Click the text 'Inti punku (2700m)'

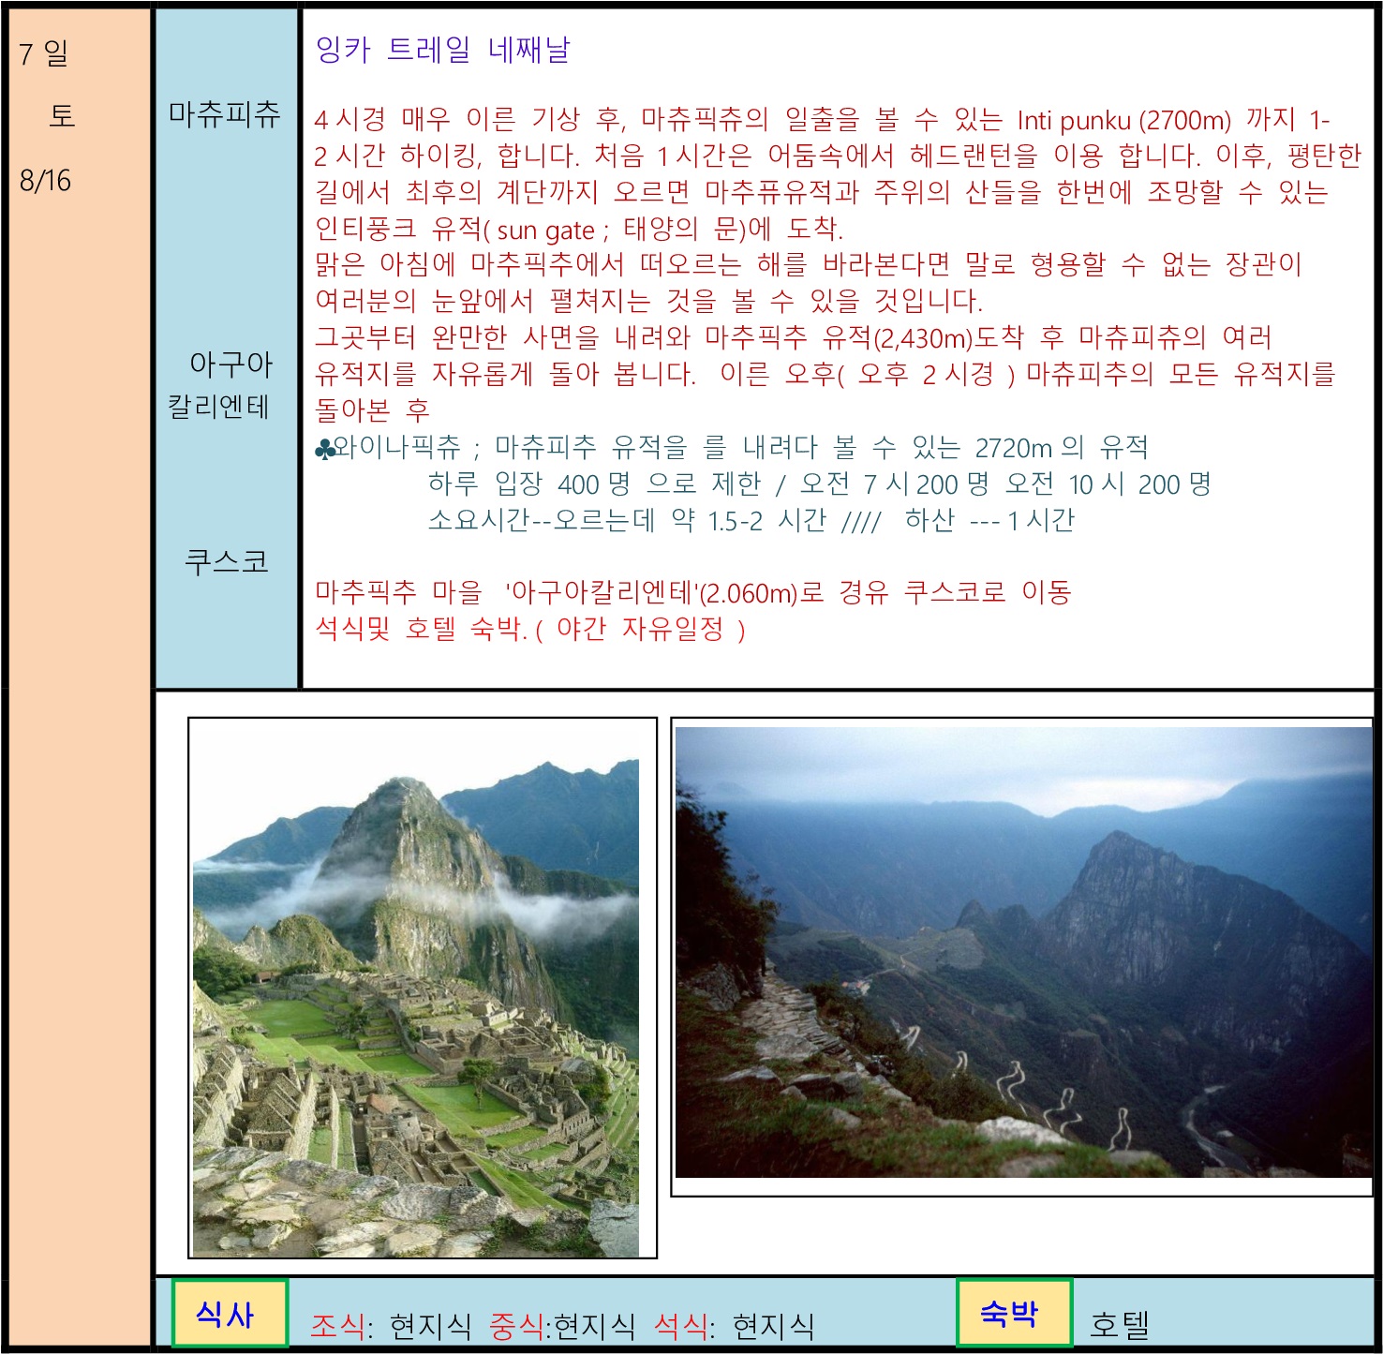tap(1124, 120)
